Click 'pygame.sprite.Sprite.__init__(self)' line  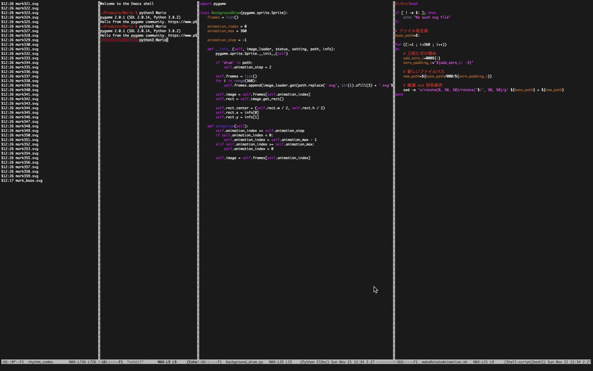tap(252, 53)
